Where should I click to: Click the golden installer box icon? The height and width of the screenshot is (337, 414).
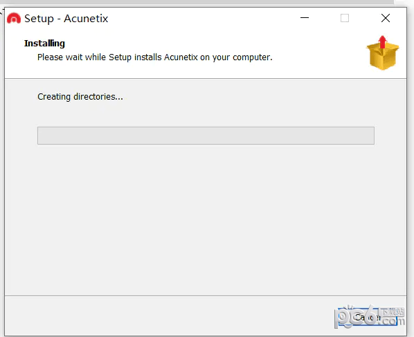pyautogui.click(x=383, y=53)
